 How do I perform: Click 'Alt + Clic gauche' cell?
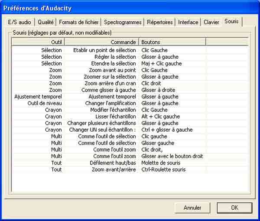160,117
